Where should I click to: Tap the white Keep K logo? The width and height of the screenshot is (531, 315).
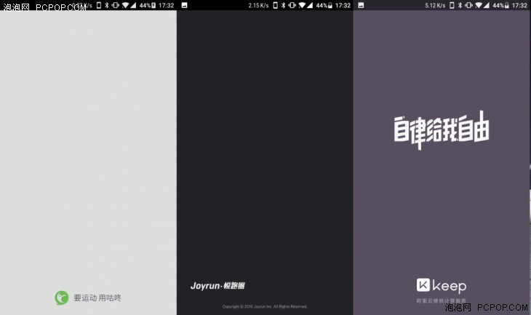pos(423,285)
